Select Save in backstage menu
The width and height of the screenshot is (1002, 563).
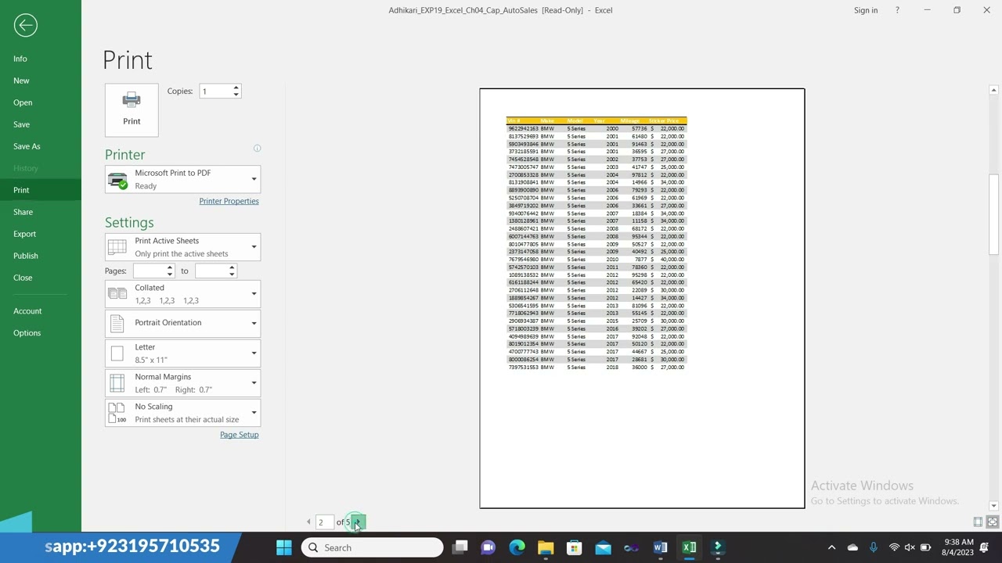(x=41, y=124)
